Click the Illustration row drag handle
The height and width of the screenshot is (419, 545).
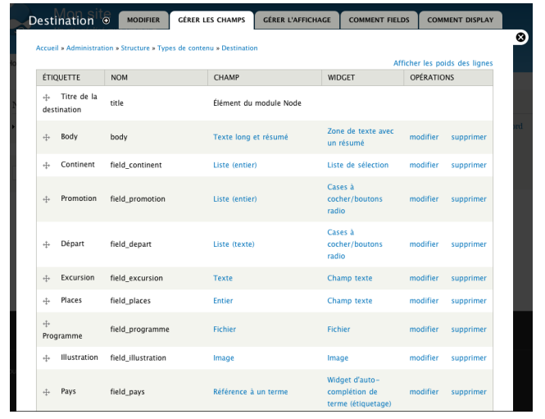pyautogui.click(x=47, y=358)
